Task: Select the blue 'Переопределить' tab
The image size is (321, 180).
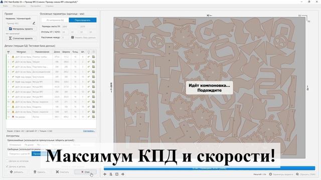Action: (82, 20)
